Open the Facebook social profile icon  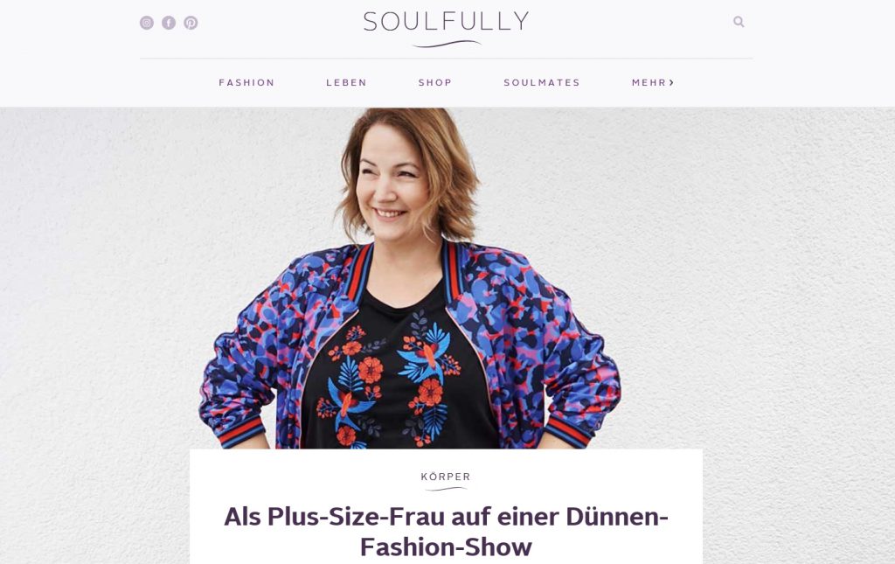click(x=169, y=23)
